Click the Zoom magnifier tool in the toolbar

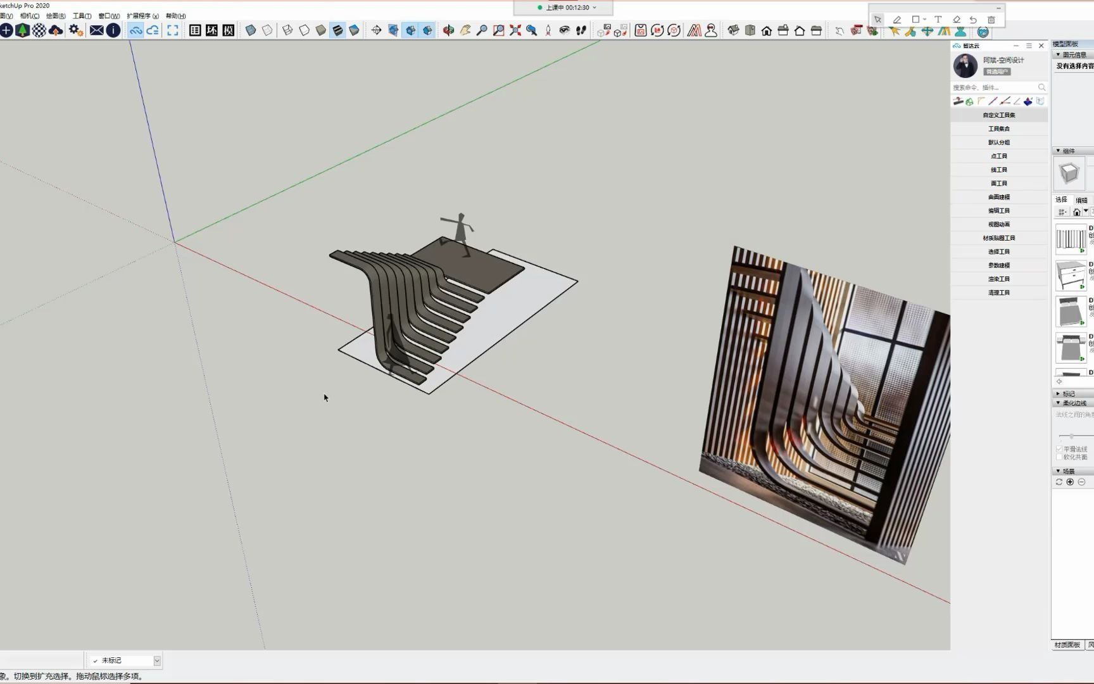point(482,30)
